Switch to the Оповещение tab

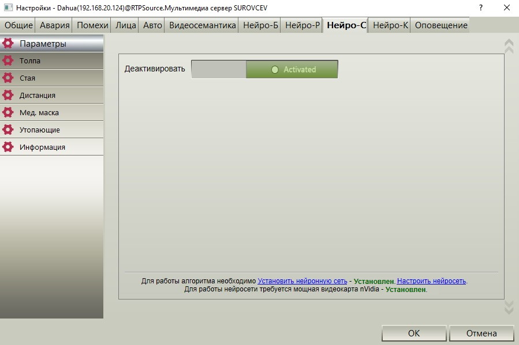tap(441, 25)
